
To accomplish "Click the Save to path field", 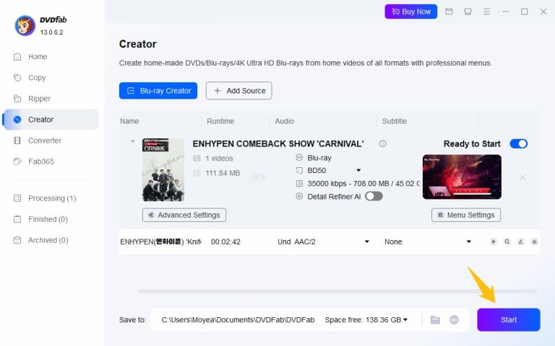I will point(238,320).
